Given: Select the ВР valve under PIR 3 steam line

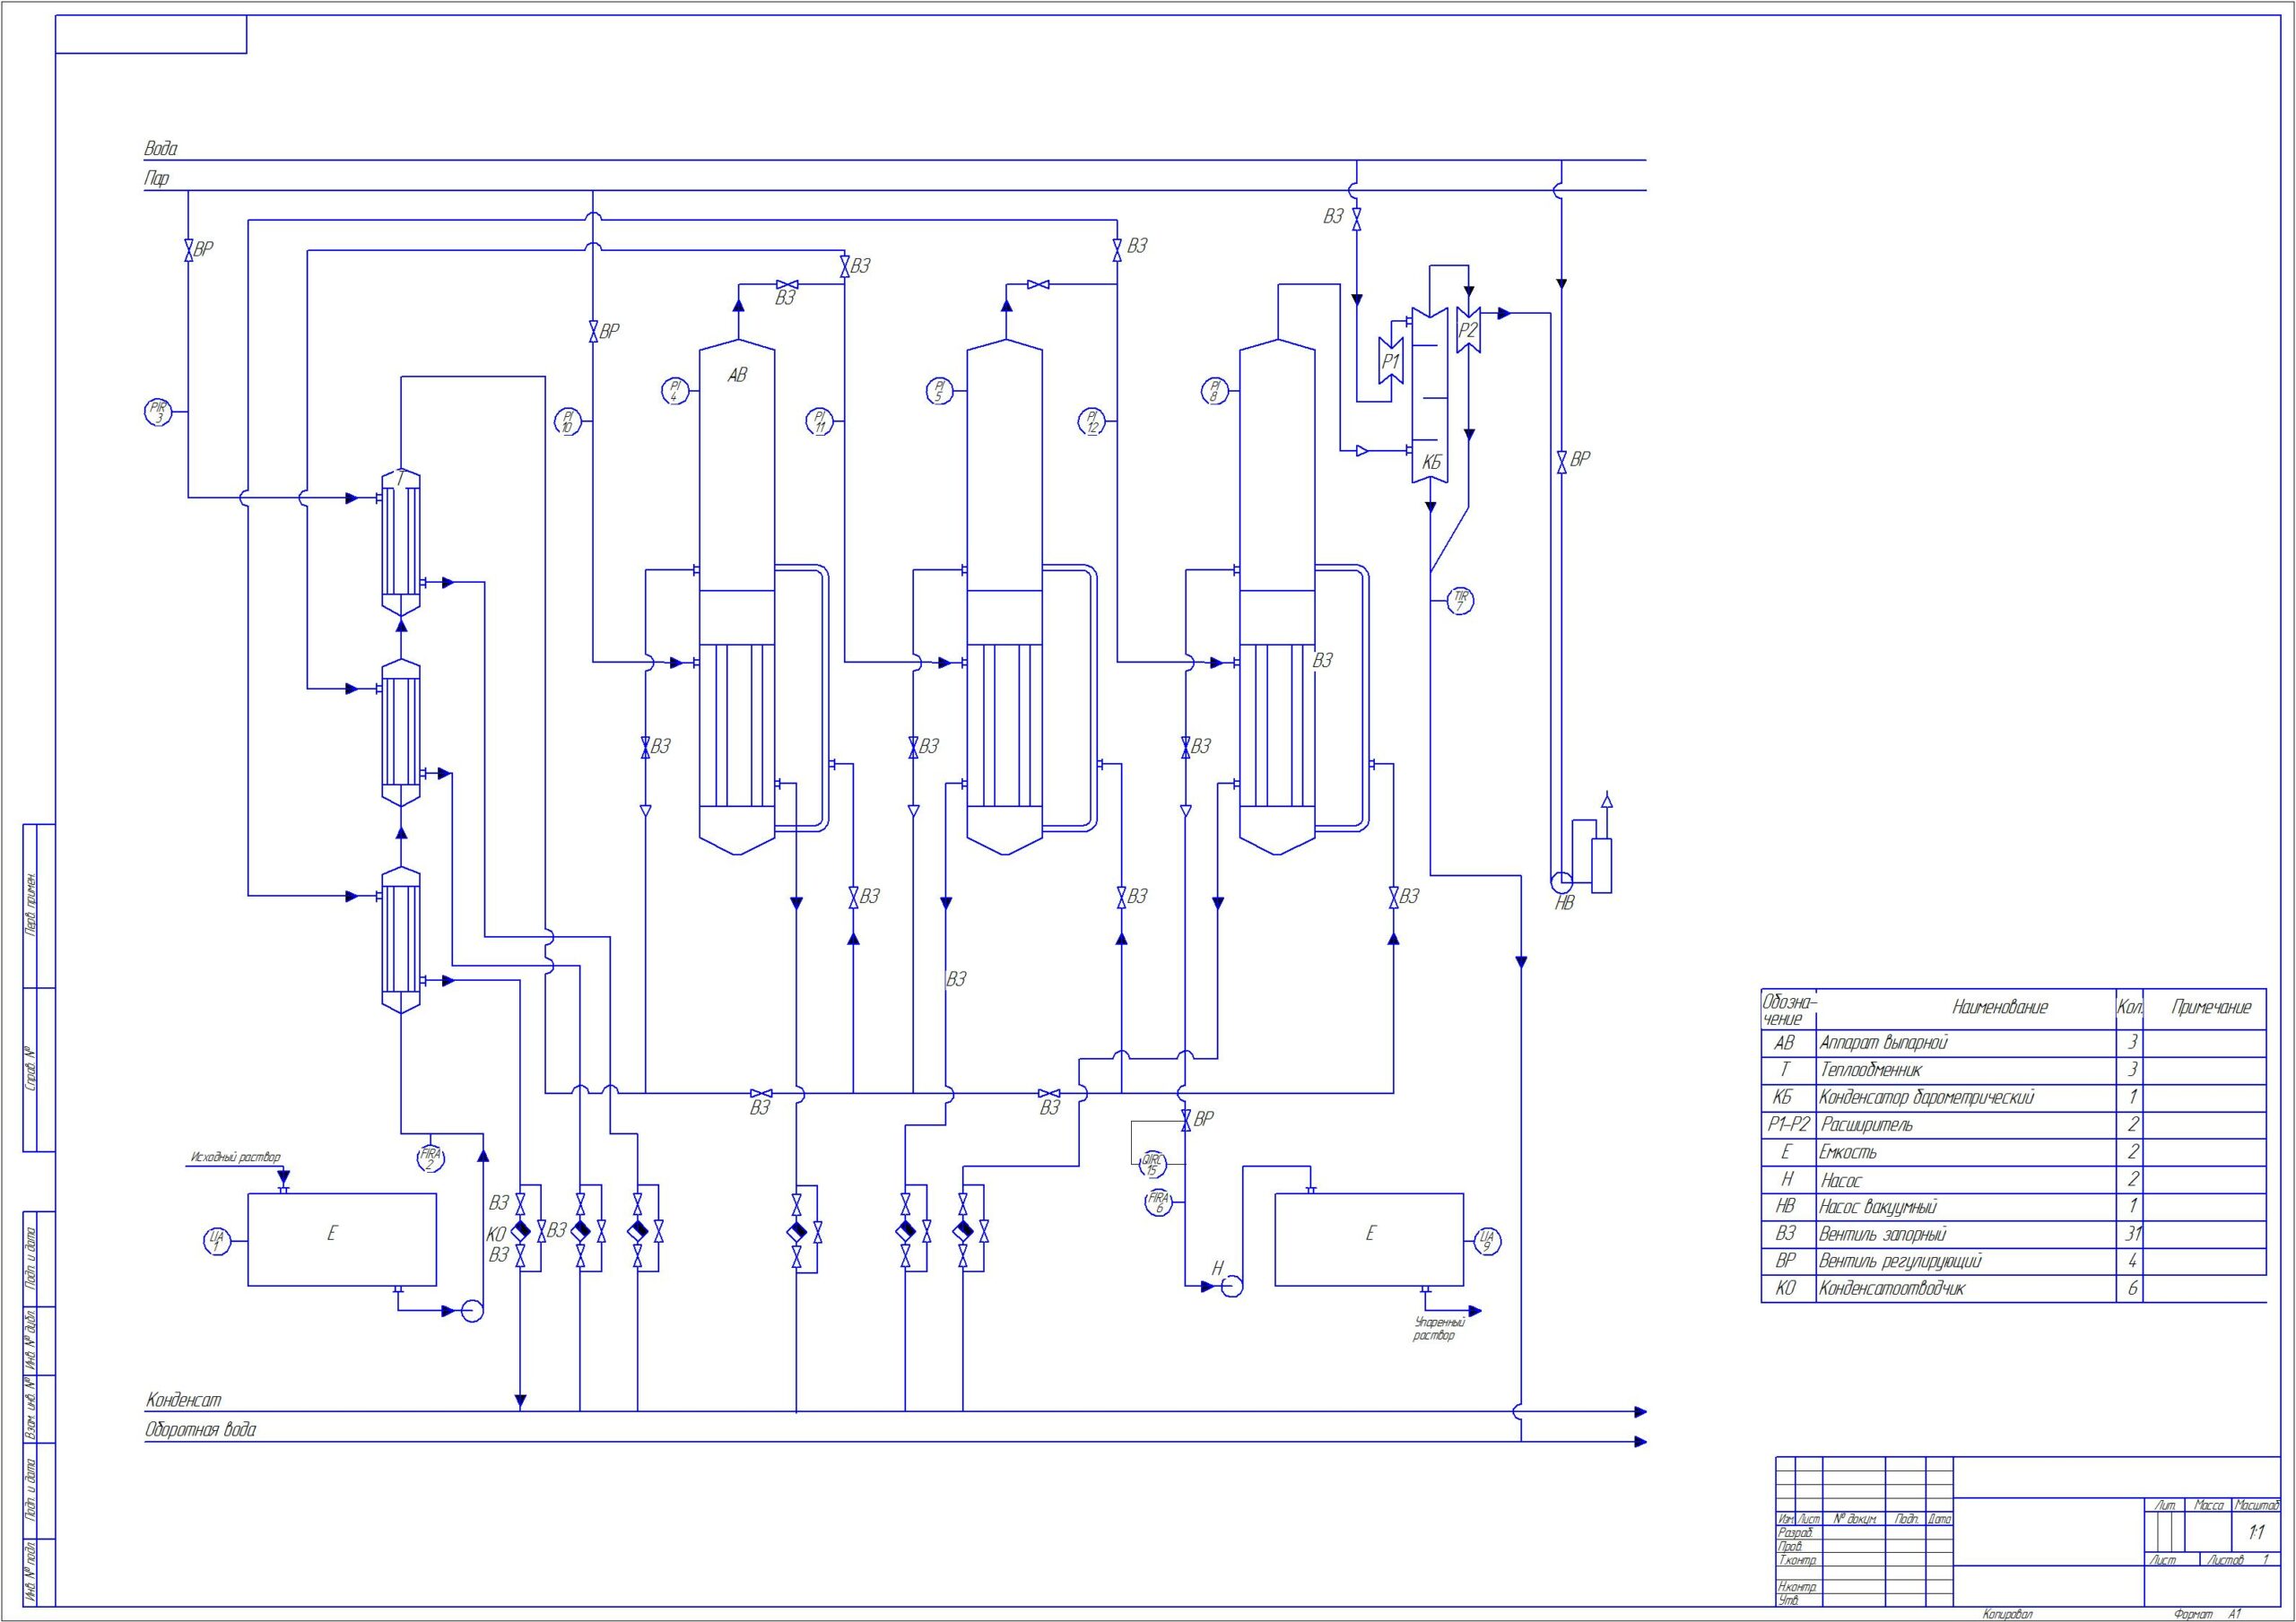Looking at the screenshot, I should pyautogui.click(x=188, y=250).
